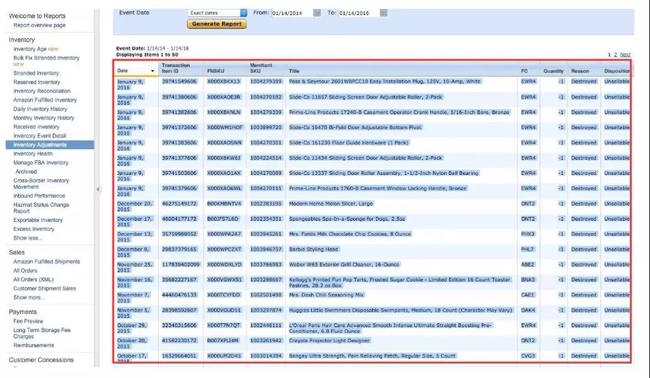The height and width of the screenshot is (378, 650).
Task: Open the Reimbursements report
Action: pyautogui.click(x=33, y=345)
